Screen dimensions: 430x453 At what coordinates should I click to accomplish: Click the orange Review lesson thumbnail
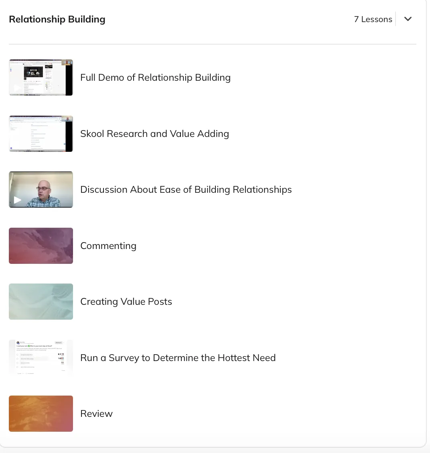tap(41, 414)
